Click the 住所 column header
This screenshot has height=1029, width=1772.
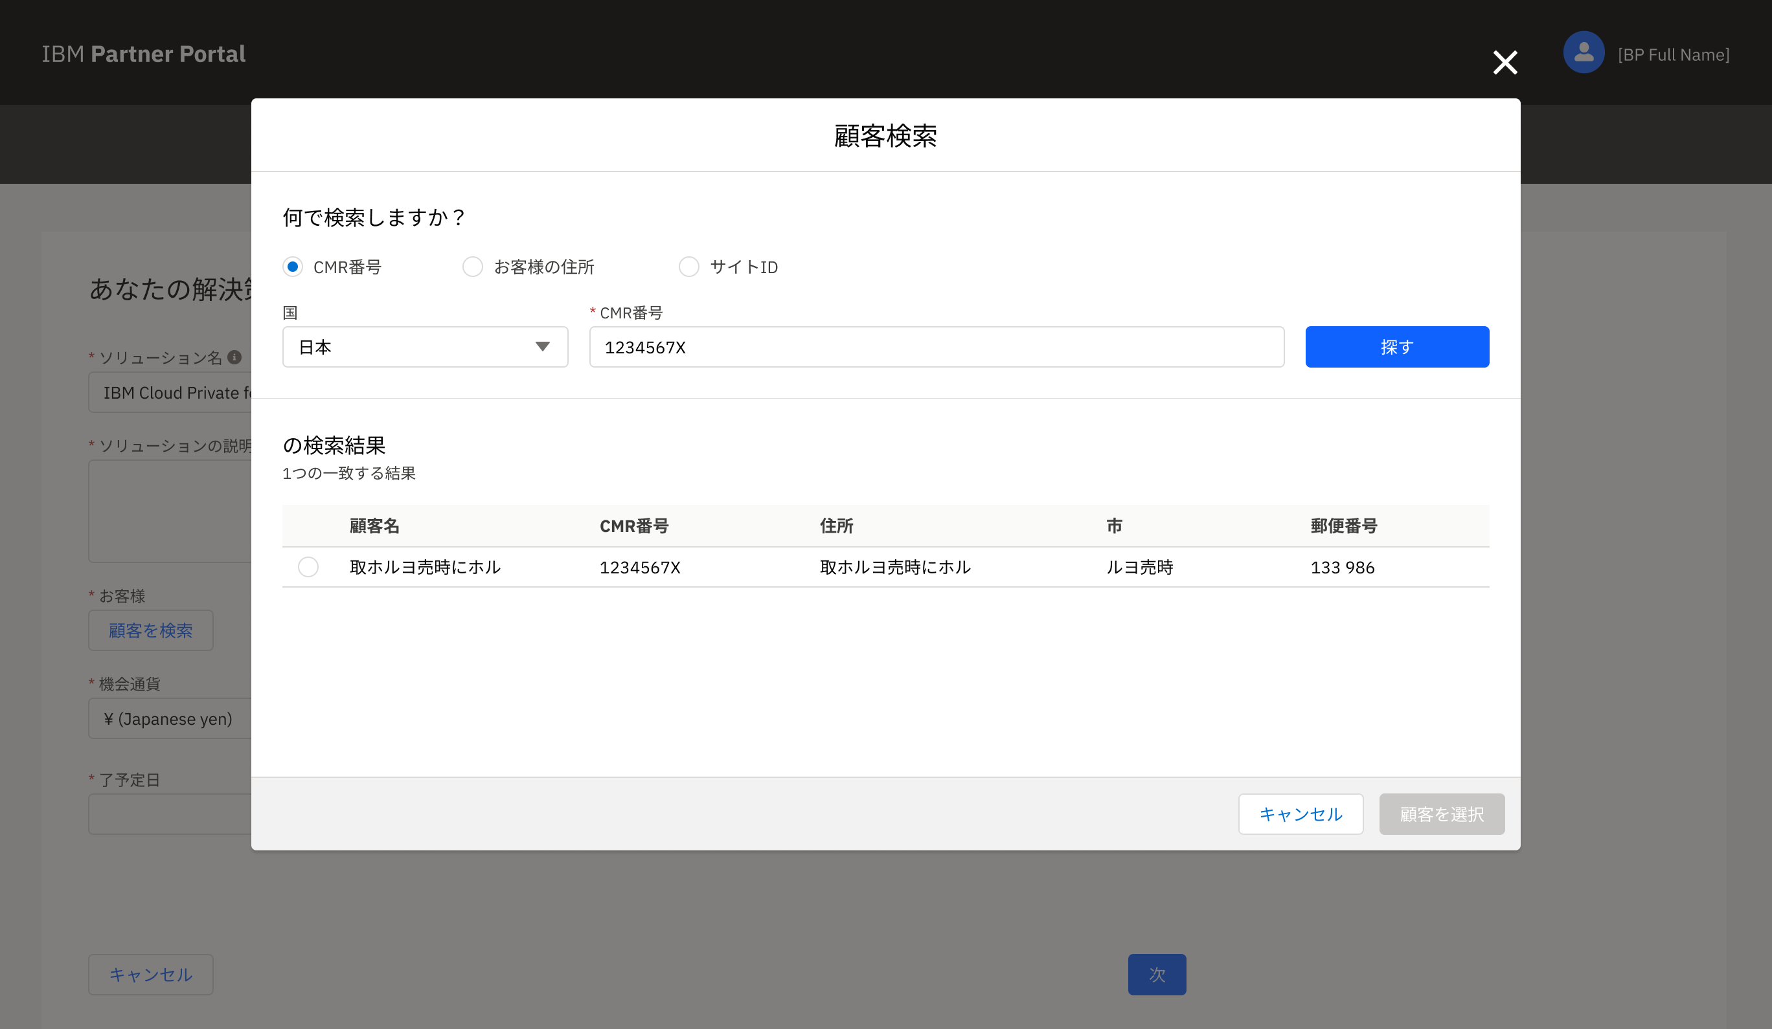[837, 526]
